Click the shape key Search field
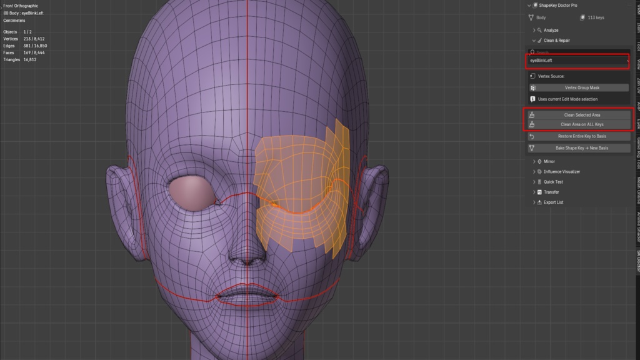Image resolution: width=640 pixels, height=360 pixels. point(578,52)
